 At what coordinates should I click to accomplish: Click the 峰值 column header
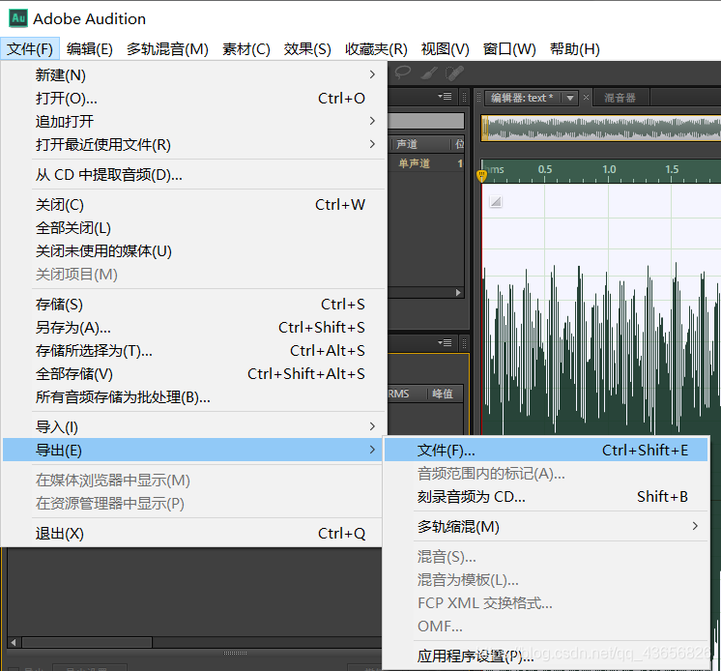click(x=443, y=394)
